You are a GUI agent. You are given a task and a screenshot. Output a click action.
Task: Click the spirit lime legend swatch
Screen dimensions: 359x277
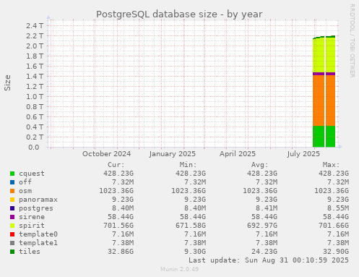coord(12,226)
